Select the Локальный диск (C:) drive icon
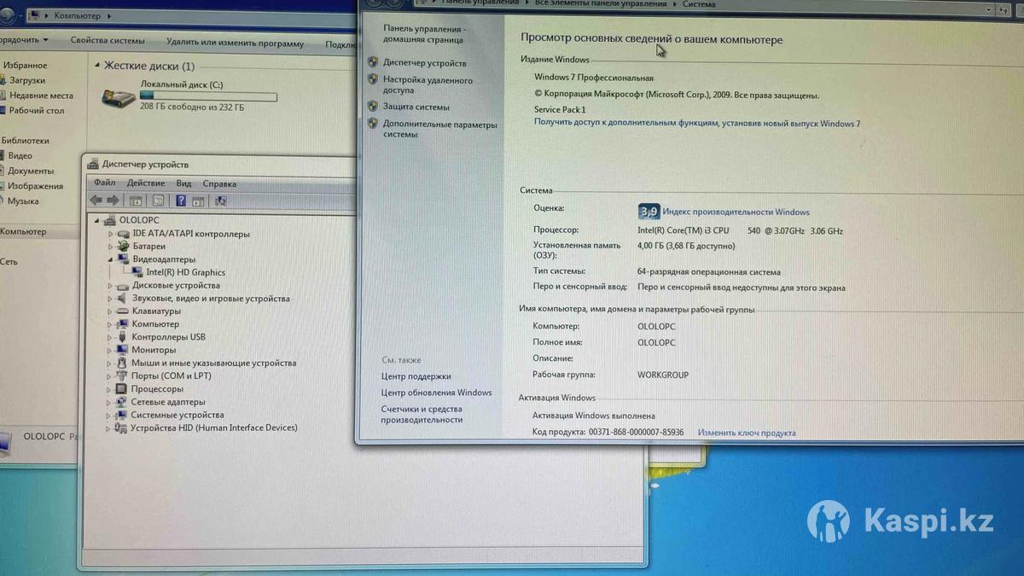Viewport: 1024px width, 576px height. 119,98
